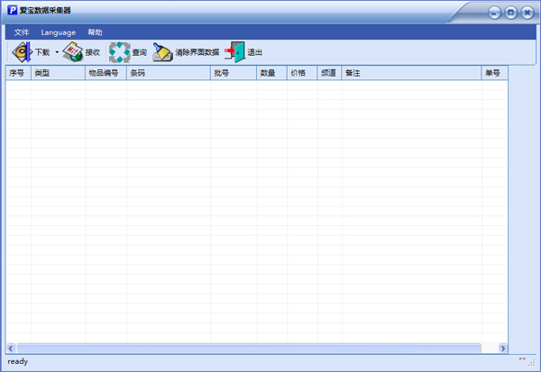The image size is (541, 372).
Task: Sort by the 批号 column header
Action: (x=234, y=73)
